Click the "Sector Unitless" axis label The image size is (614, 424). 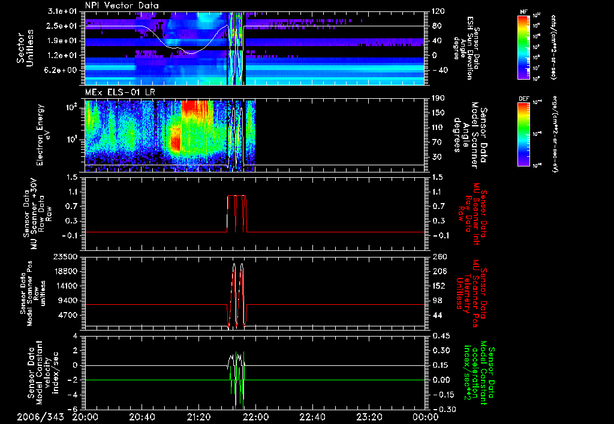(25, 48)
